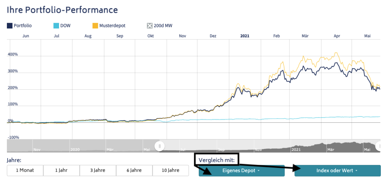390x182 pixels.
Task: Select the 1 Monat time range
Action: 25,171
